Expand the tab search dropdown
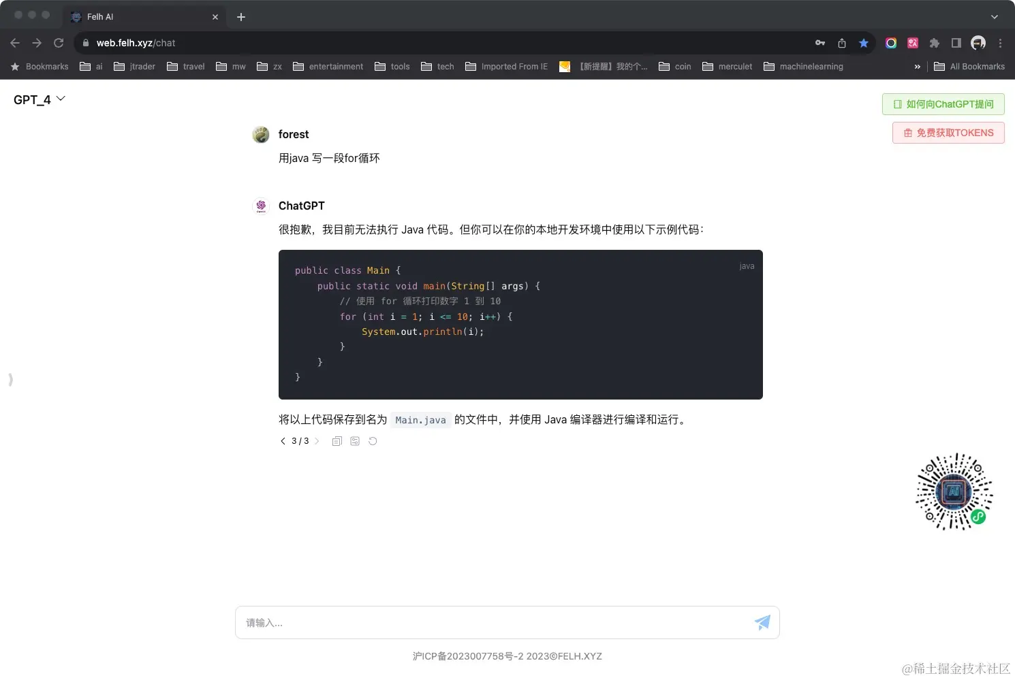The width and height of the screenshot is (1015, 680). coord(995,17)
